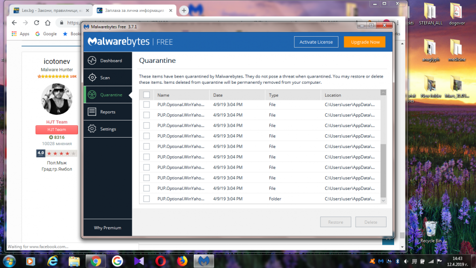Check the first PUP.Optional.WinYaho row checkbox
Viewport: 476px width, 268px height.
point(146,104)
